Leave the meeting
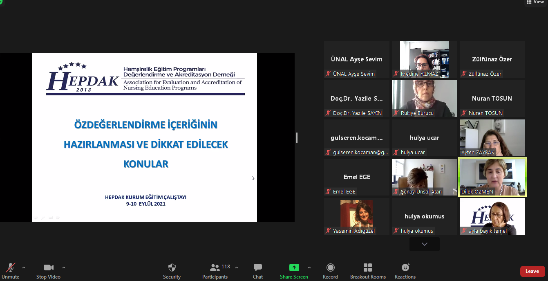Screen dimensions: 548x281 (532, 271)
